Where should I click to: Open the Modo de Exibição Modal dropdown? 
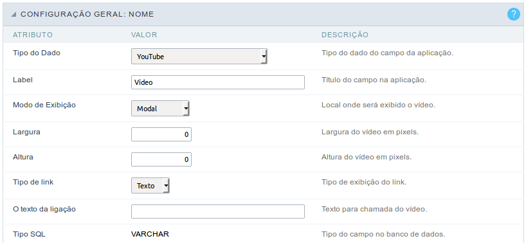(160, 108)
